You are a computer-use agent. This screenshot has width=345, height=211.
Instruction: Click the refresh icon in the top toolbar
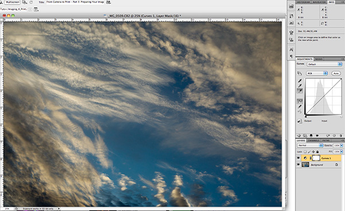click(x=31, y=2)
